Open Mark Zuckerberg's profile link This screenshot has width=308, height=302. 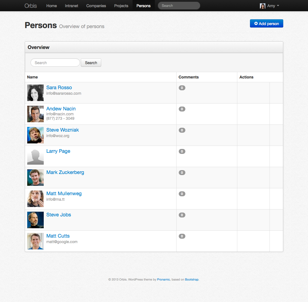click(65, 172)
